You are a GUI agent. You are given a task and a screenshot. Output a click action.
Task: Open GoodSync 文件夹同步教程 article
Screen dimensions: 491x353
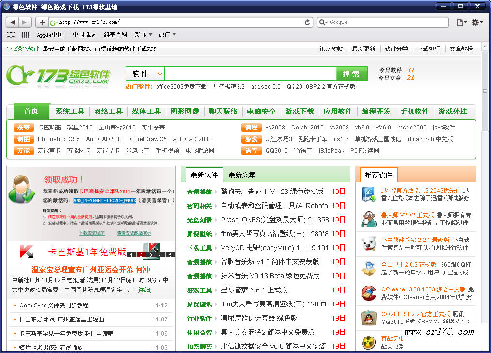pos(54,305)
